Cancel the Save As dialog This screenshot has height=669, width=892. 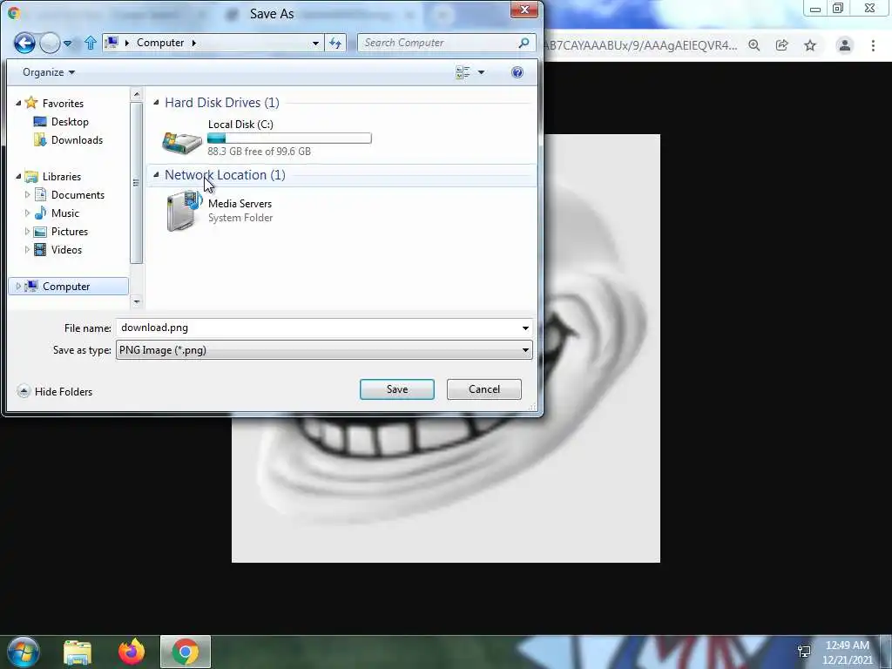pyautogui.click(x=484, y=389)
